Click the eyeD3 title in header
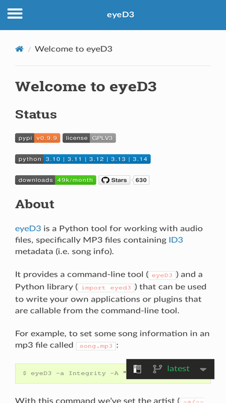The height and width of the screenshot is (403, 226). click(121, 15)
